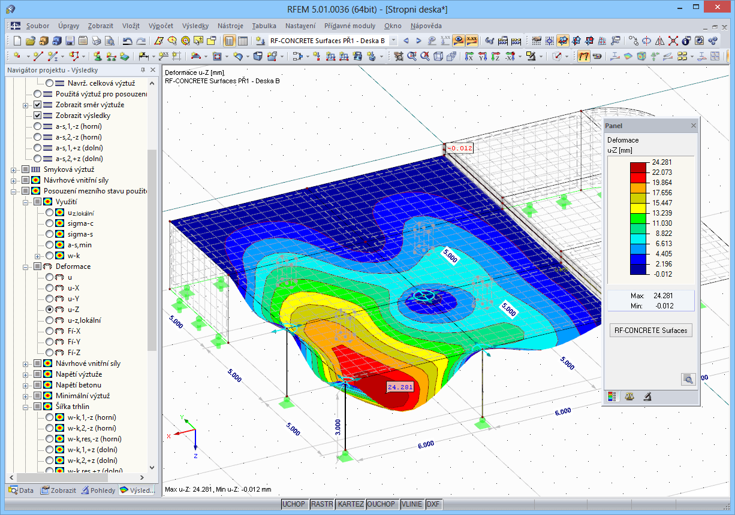The width and height of the screenshot is (735, 515).
Task: Open the RF-CONCRETE Surfaces case dropdown
Action: pyautogui.click(x=393, y=41)
